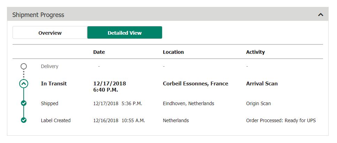Click the empty Delivery status circle
Image resolution: width=337 pixels, height=143 pixels.
click(x=24, y=66)
